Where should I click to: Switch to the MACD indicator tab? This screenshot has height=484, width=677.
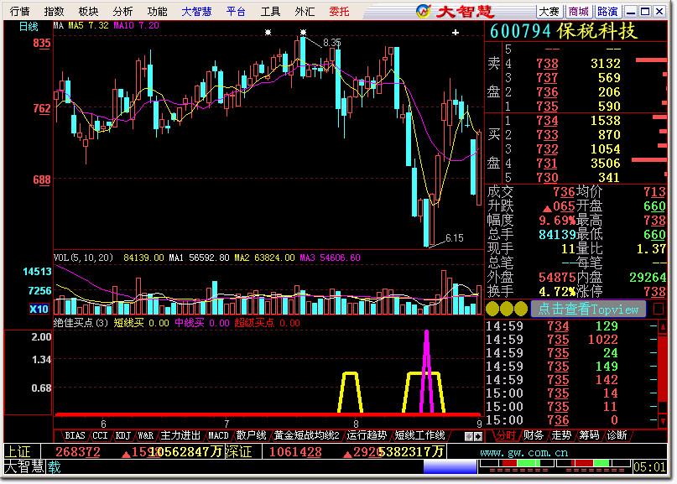click(x=218, y=435)
